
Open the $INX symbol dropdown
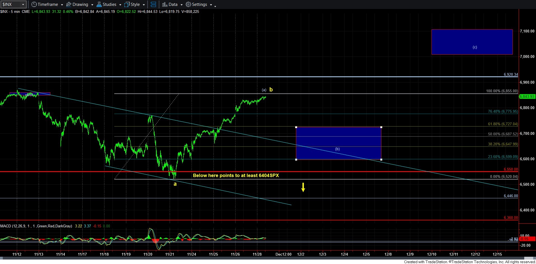pyautogui.click(x=23, y=4)
